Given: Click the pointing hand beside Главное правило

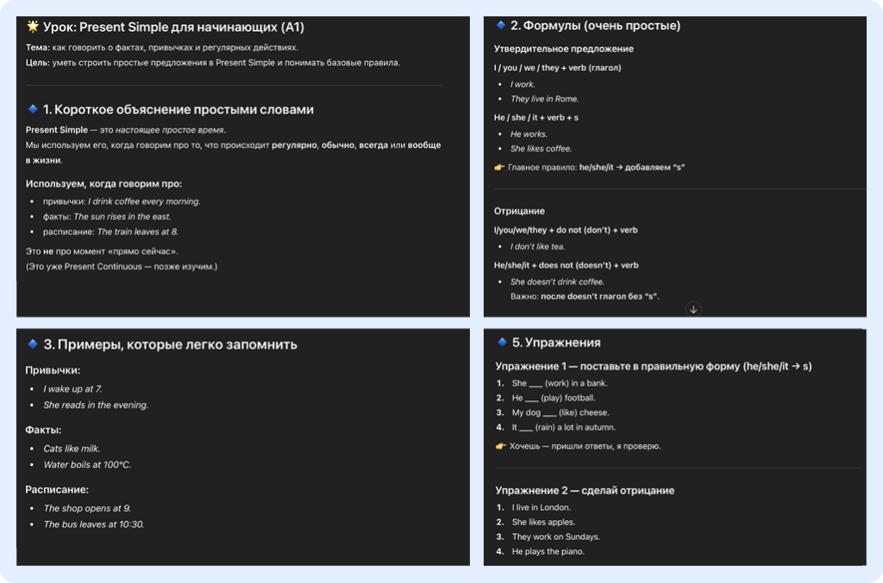Looking at the screenshot, I should click(499, 167).
